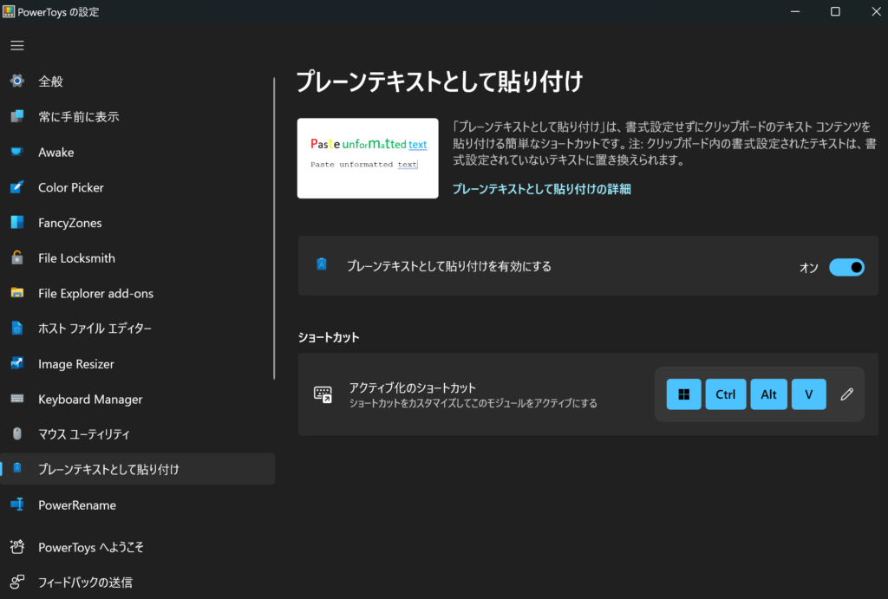The image size is (888, 599).
Task: Click the 全般 gear icon
Action: point(17,81)
